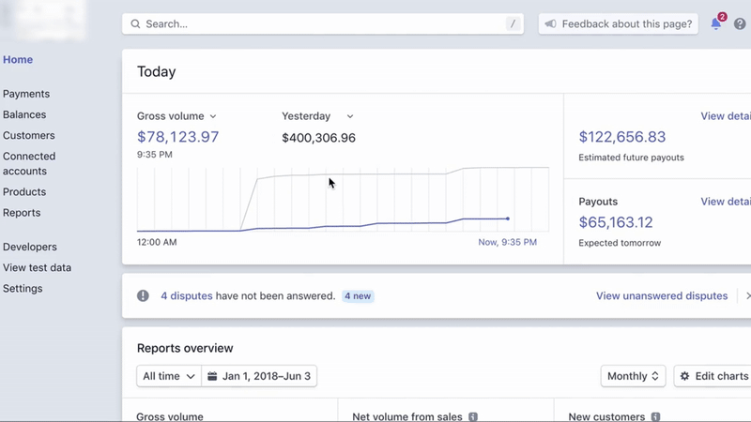Click the Edit charts button
This screenshot has width=751, height=422.
point(713,376)
